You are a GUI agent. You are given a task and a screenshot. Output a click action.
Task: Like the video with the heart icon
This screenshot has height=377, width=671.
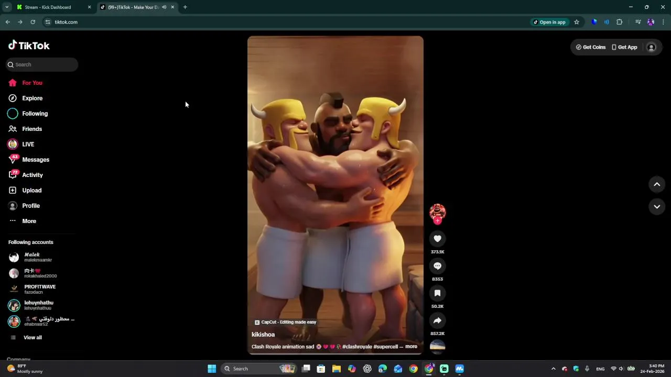(x=437, y=239)
